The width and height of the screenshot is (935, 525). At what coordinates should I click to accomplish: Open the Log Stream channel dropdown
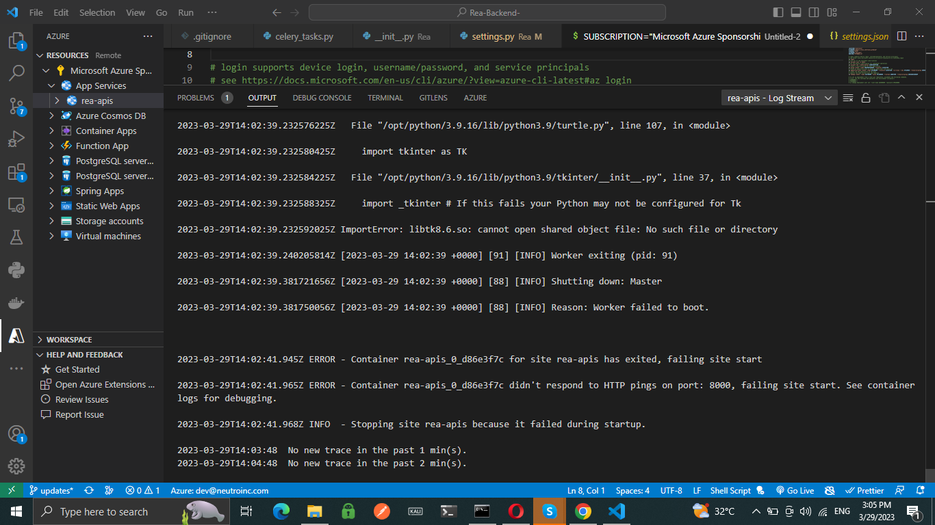[829, 98]
